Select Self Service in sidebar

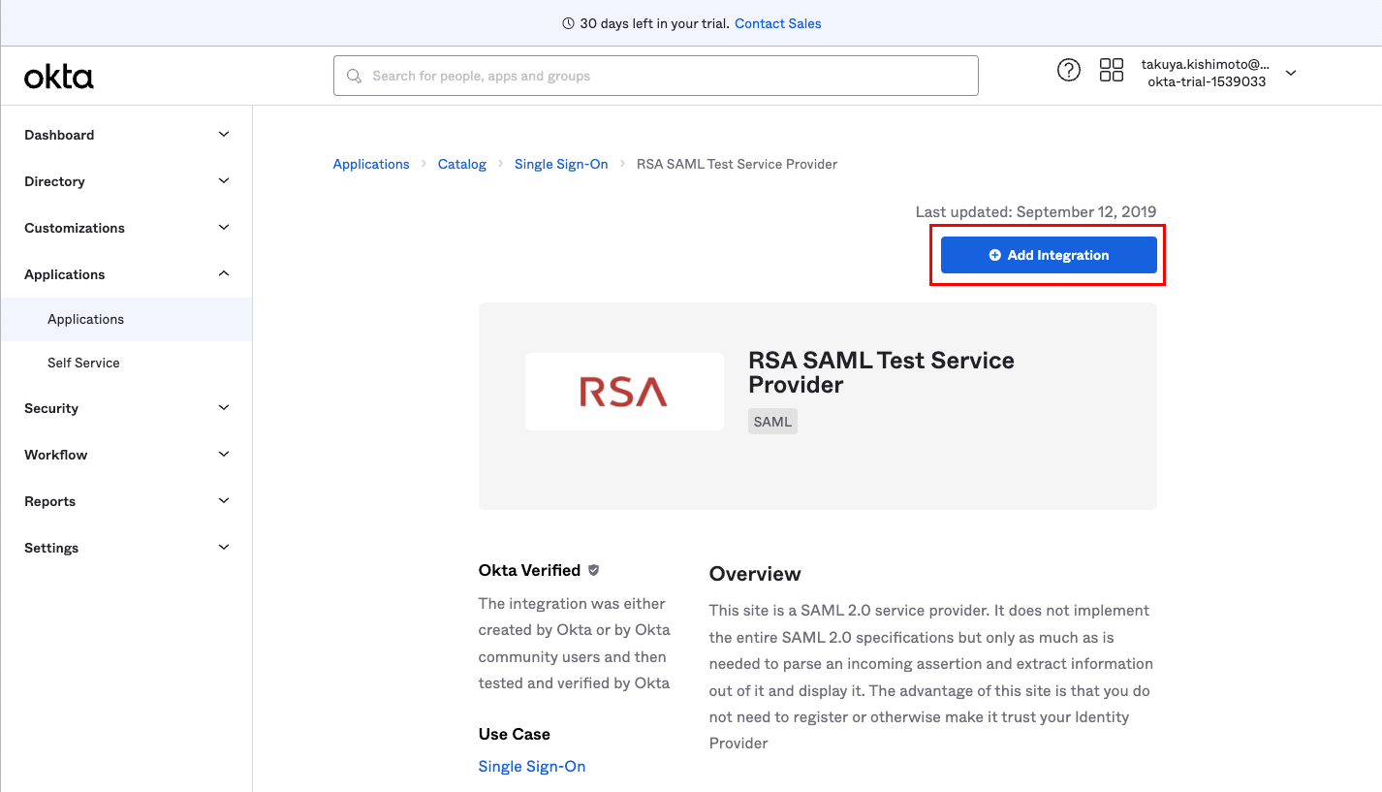point(83,363)
